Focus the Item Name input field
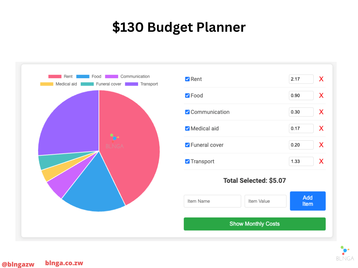Screen dimensions: 358x268 click(x=212, y=201)
